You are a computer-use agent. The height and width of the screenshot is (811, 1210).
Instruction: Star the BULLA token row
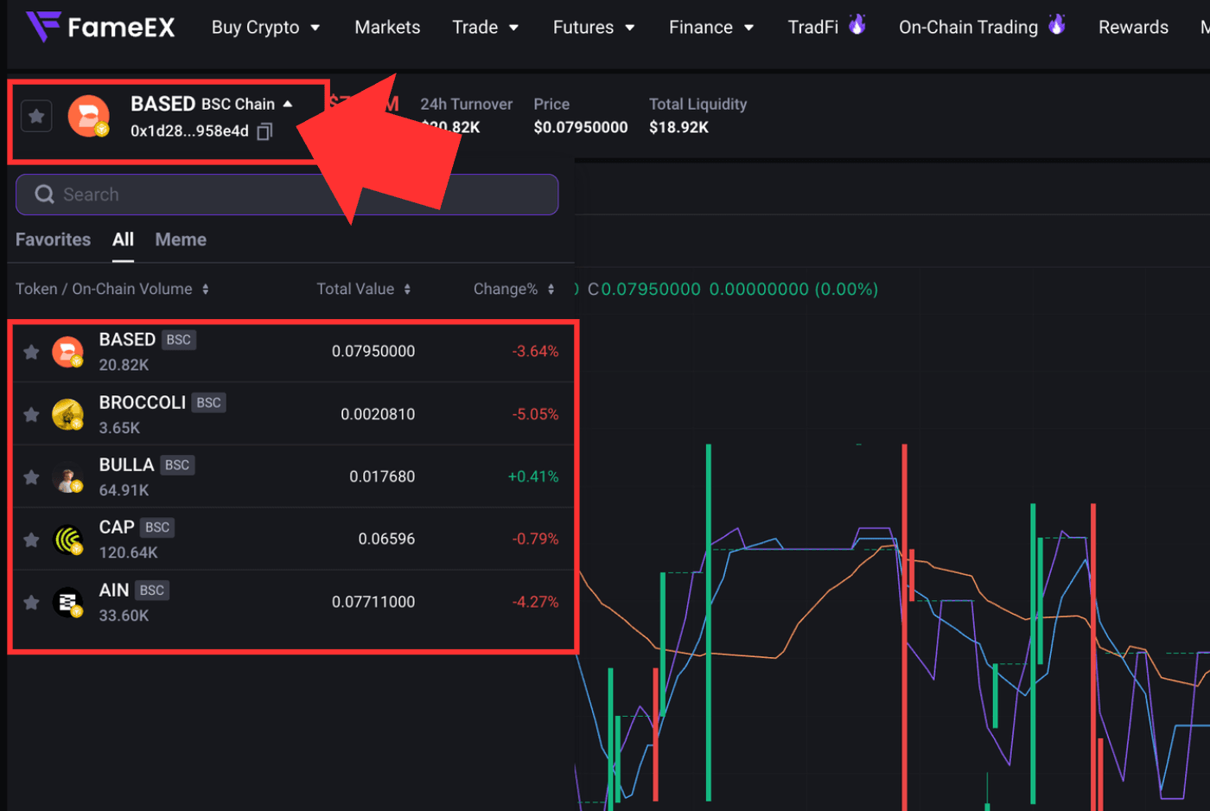coord(31,477)
